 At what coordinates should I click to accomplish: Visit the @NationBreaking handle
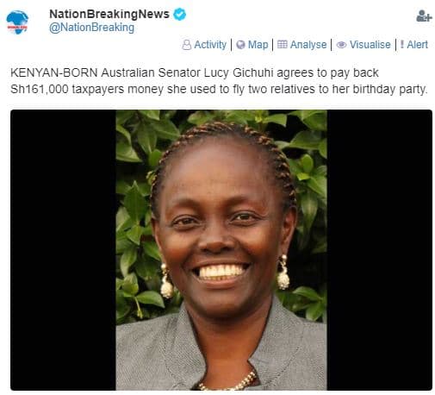[x=91, y=28]
